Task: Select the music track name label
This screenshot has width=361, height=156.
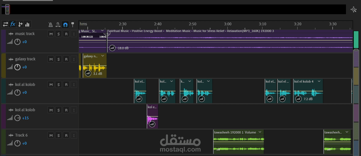Action: [x=25, y=34]
